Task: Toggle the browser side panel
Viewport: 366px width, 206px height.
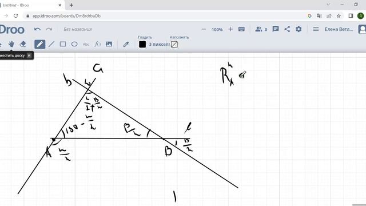Action: 351,16
